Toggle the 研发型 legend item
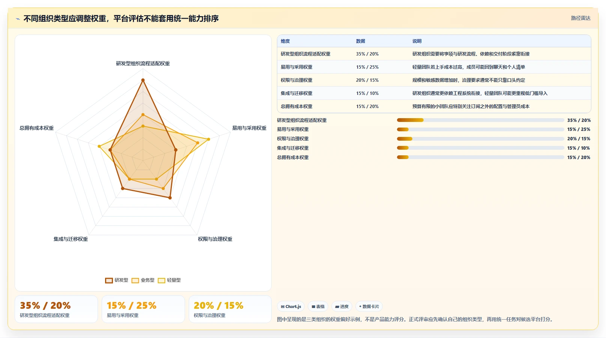 tap(117, 280)
